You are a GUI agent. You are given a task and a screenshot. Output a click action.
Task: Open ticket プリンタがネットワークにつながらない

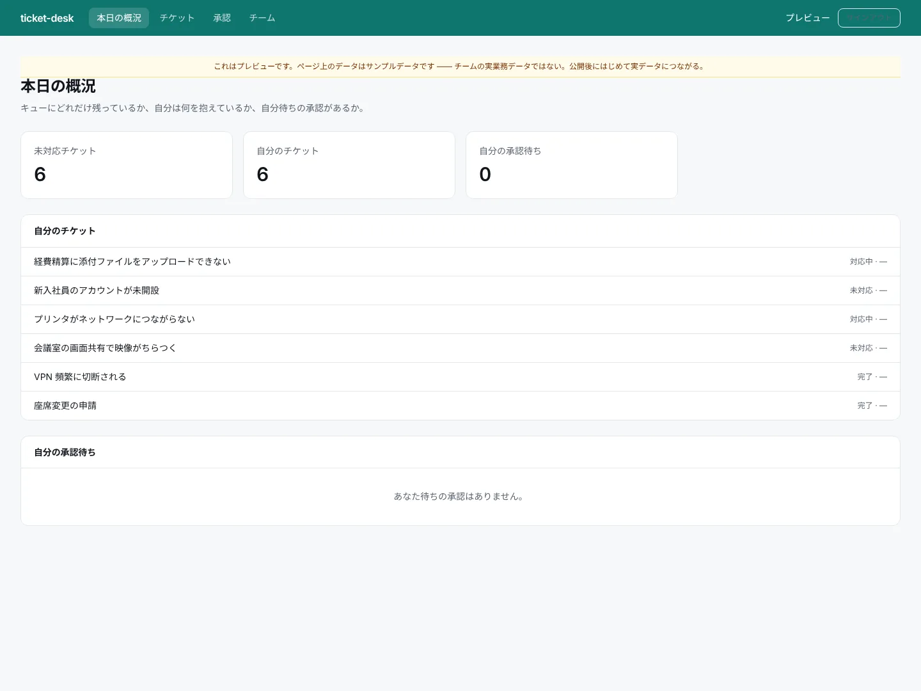point(460,319)
